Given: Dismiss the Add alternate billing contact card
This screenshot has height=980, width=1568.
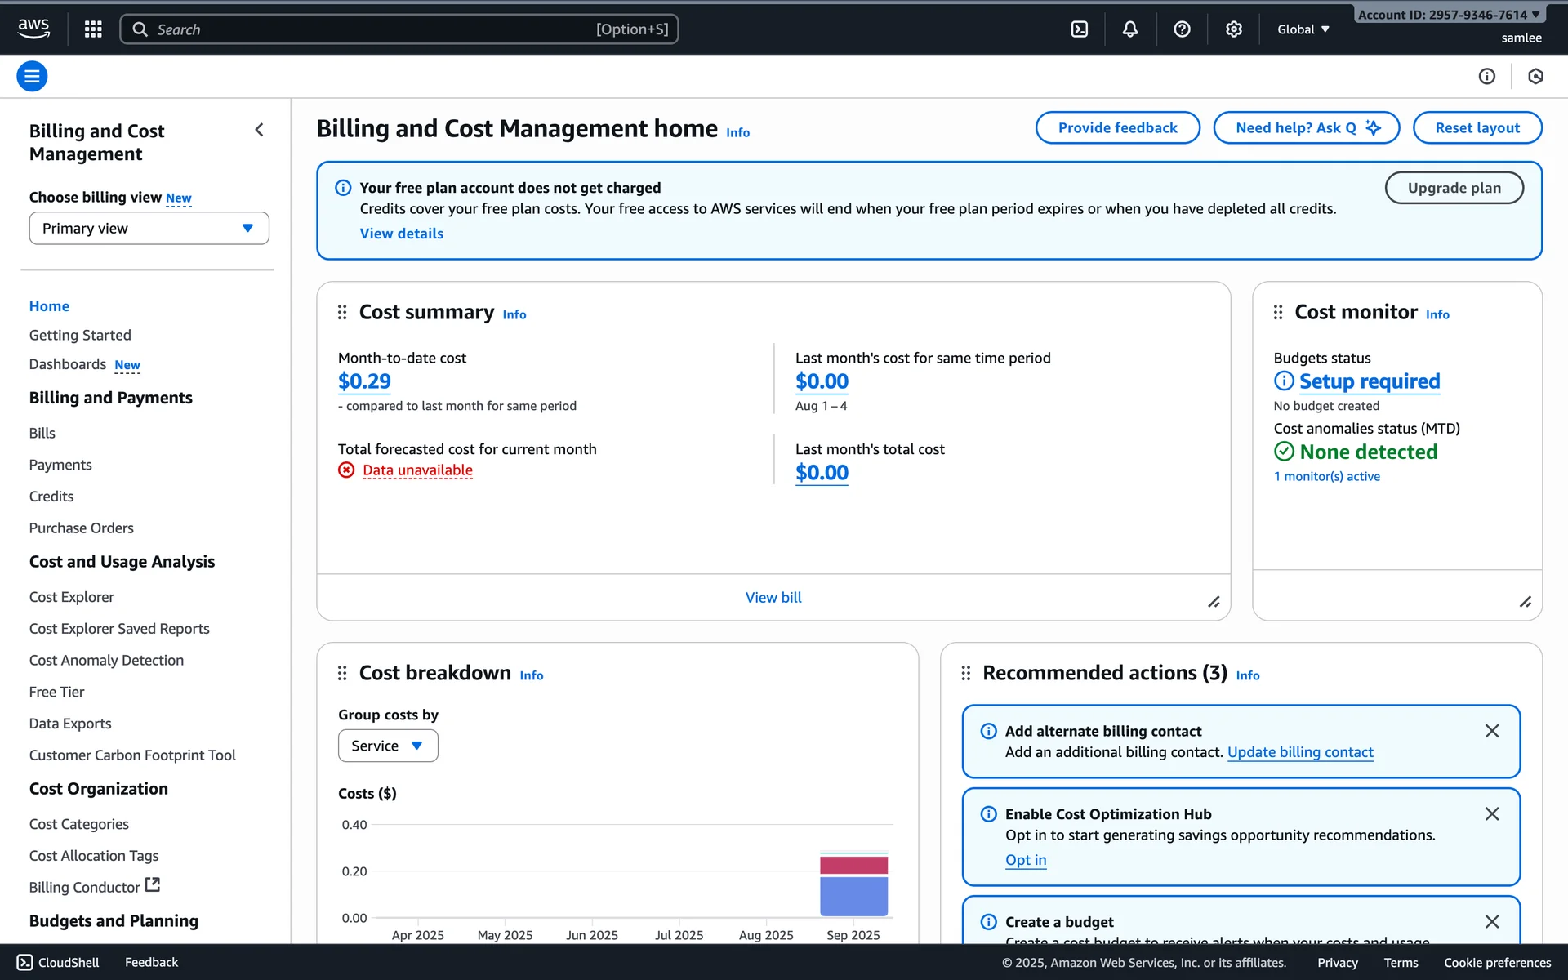Looking at the screenshot, I should pyautogui.click(x=1491, y=731).
